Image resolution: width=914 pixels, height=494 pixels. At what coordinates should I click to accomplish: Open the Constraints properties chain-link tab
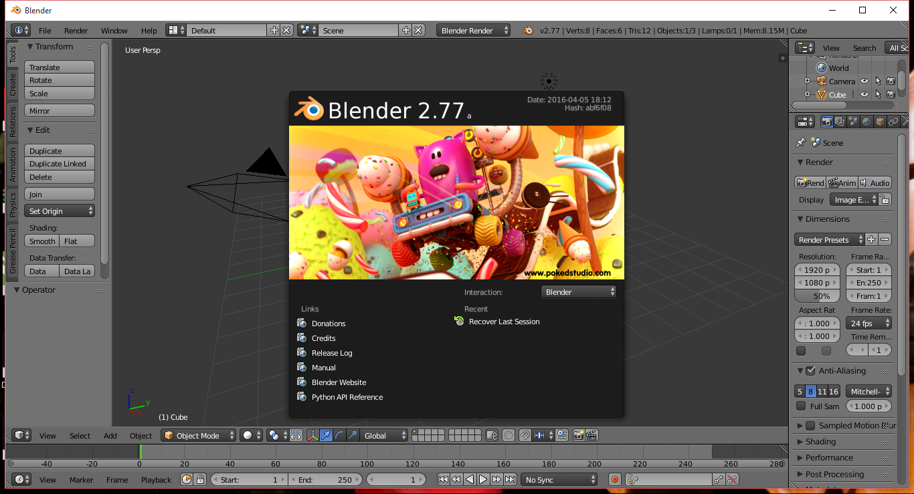pos(893,121)
